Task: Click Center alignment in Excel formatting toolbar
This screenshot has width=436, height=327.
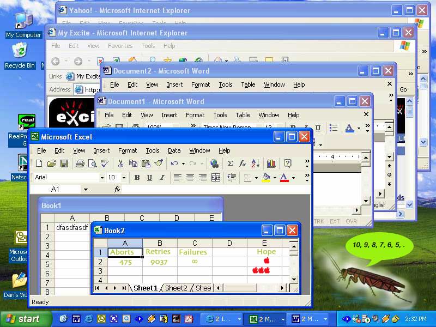Action: click(x=190, y=178)
